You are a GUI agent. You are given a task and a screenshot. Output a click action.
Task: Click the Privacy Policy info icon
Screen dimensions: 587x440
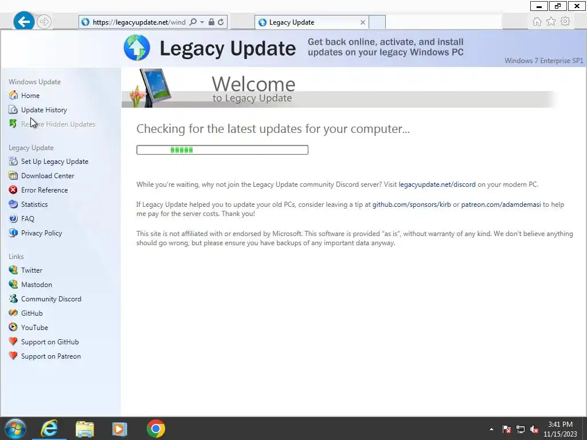point(13,233)
